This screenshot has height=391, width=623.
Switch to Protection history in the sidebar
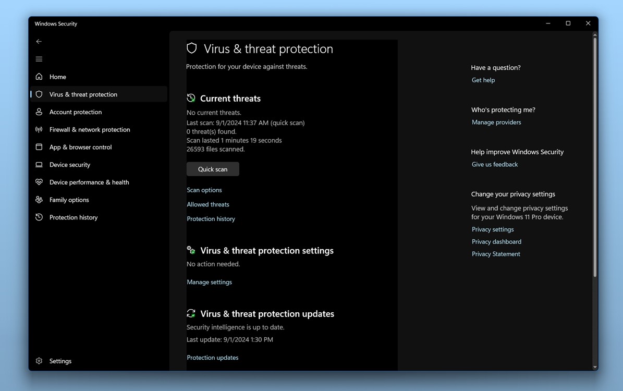click(73, 217)
